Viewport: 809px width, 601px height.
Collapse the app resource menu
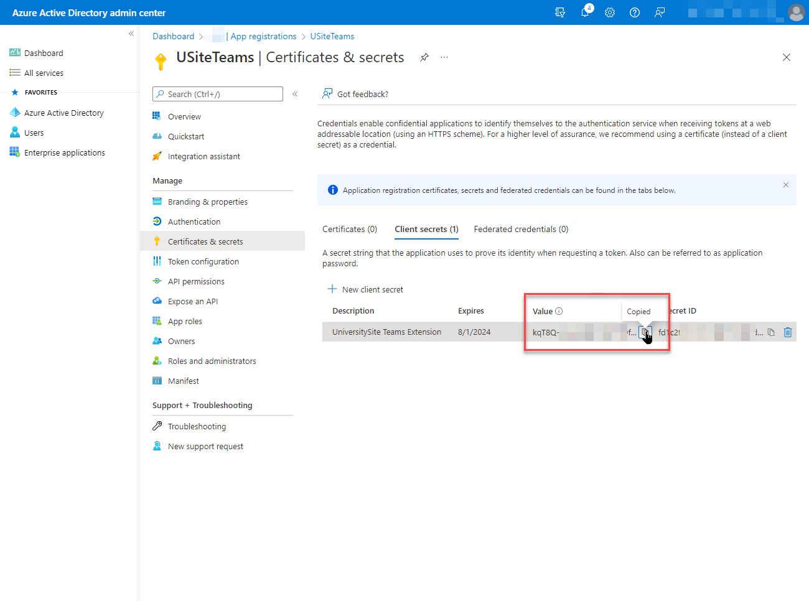click(295, 94)
